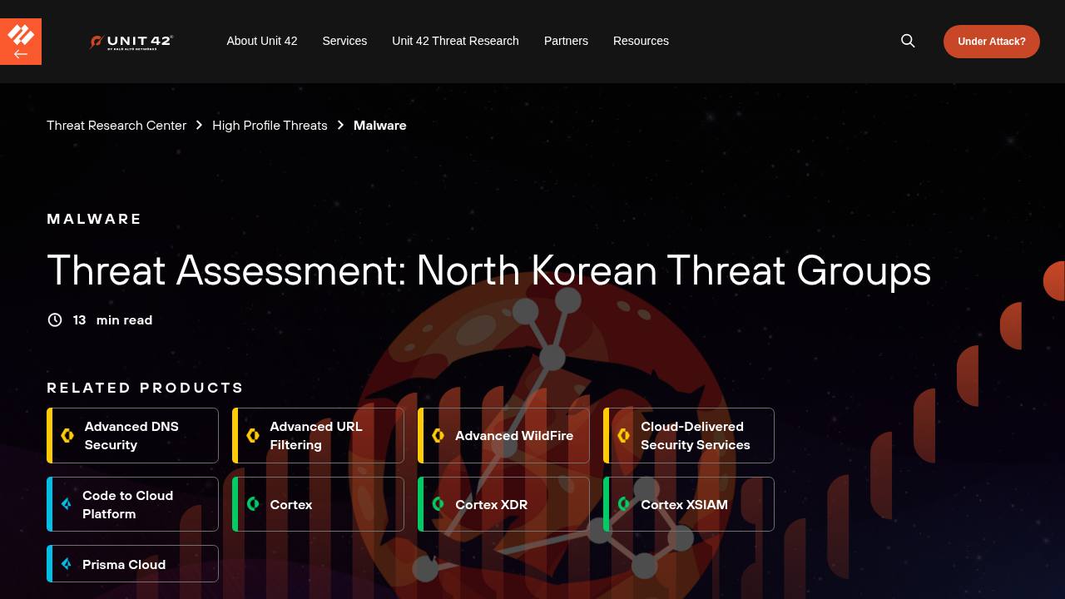Click the Advanced DNS Security yellow icon

pyautogui.click(x=67, y=435)
